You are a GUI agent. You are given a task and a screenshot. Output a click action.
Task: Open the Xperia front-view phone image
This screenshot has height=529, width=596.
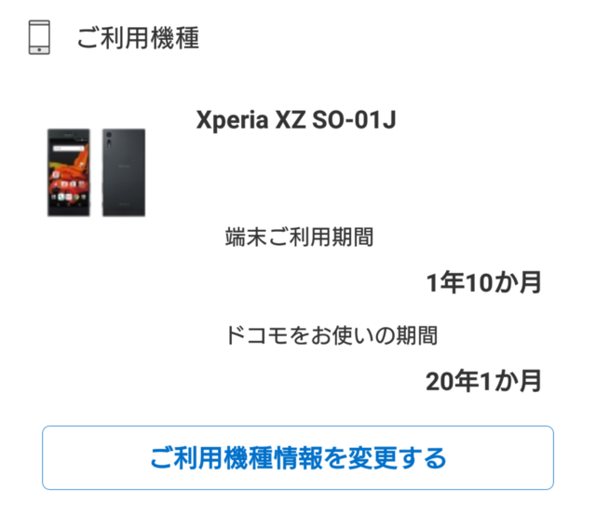point(68,172)
